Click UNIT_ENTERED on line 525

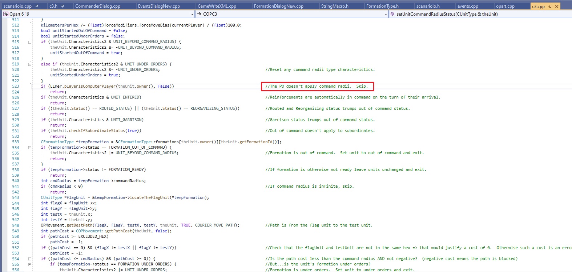click(x=125, y=97)
